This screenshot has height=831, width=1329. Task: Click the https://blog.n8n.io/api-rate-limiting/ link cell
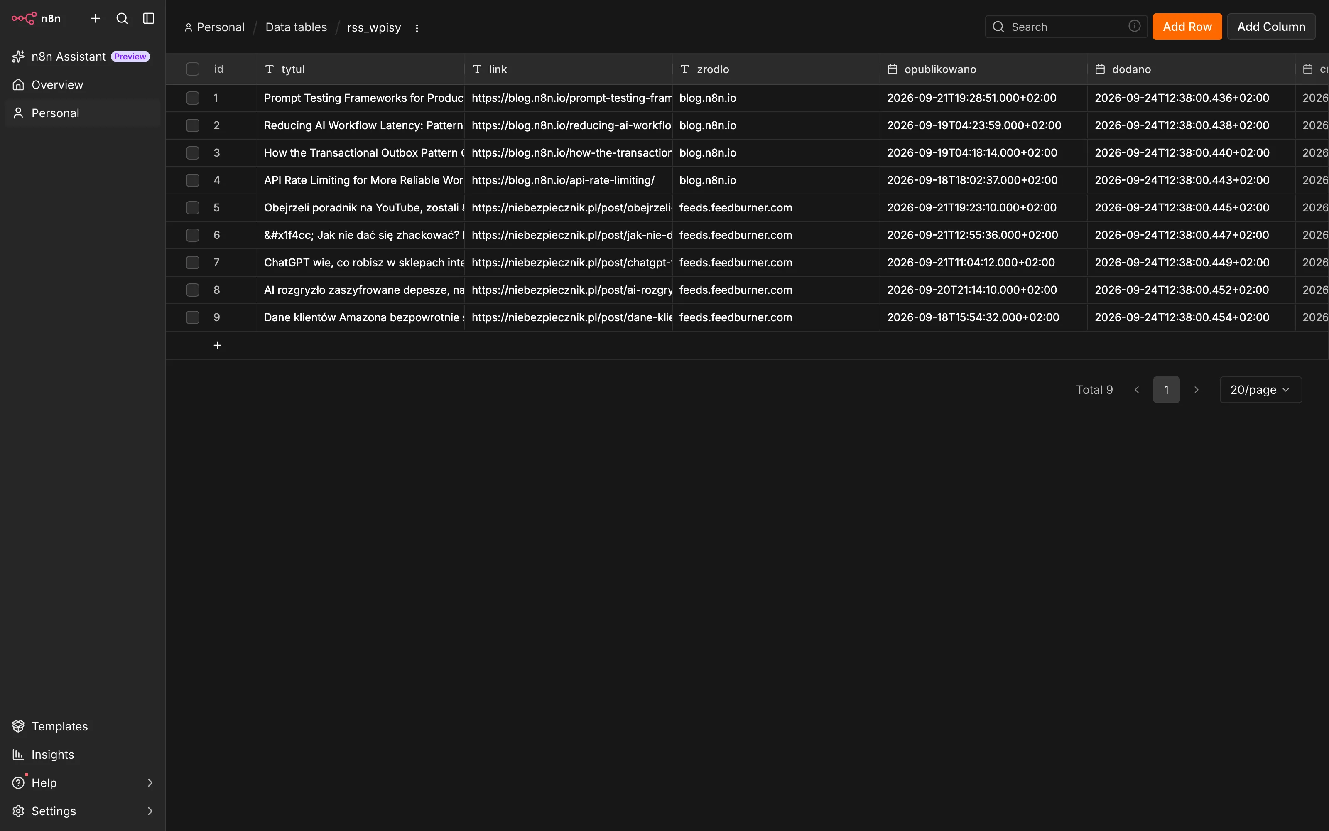(569, 180)
